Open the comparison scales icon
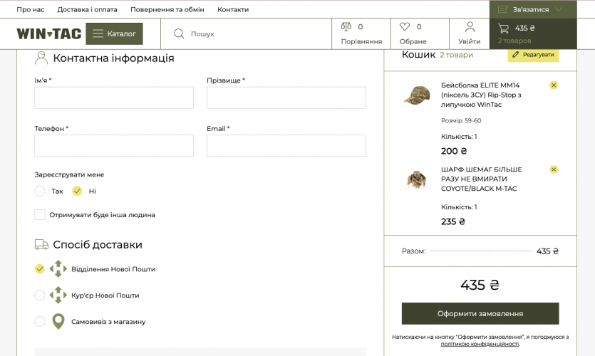Image resolution: width=595 pixels, height=356 pixels. (x=346, y=26)
